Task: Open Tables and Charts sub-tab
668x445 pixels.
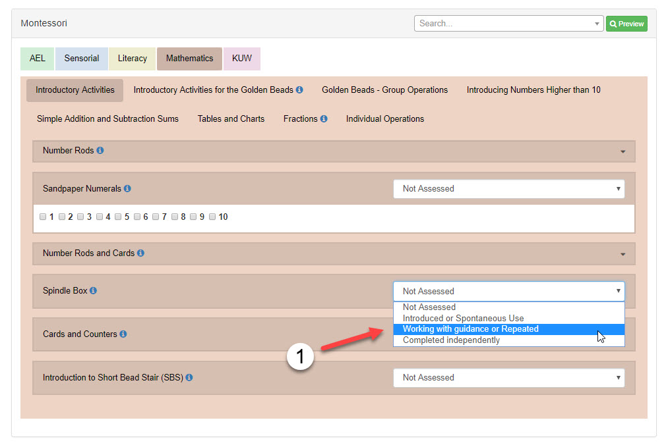Action: pyautogui.click(x=231, y=118)
